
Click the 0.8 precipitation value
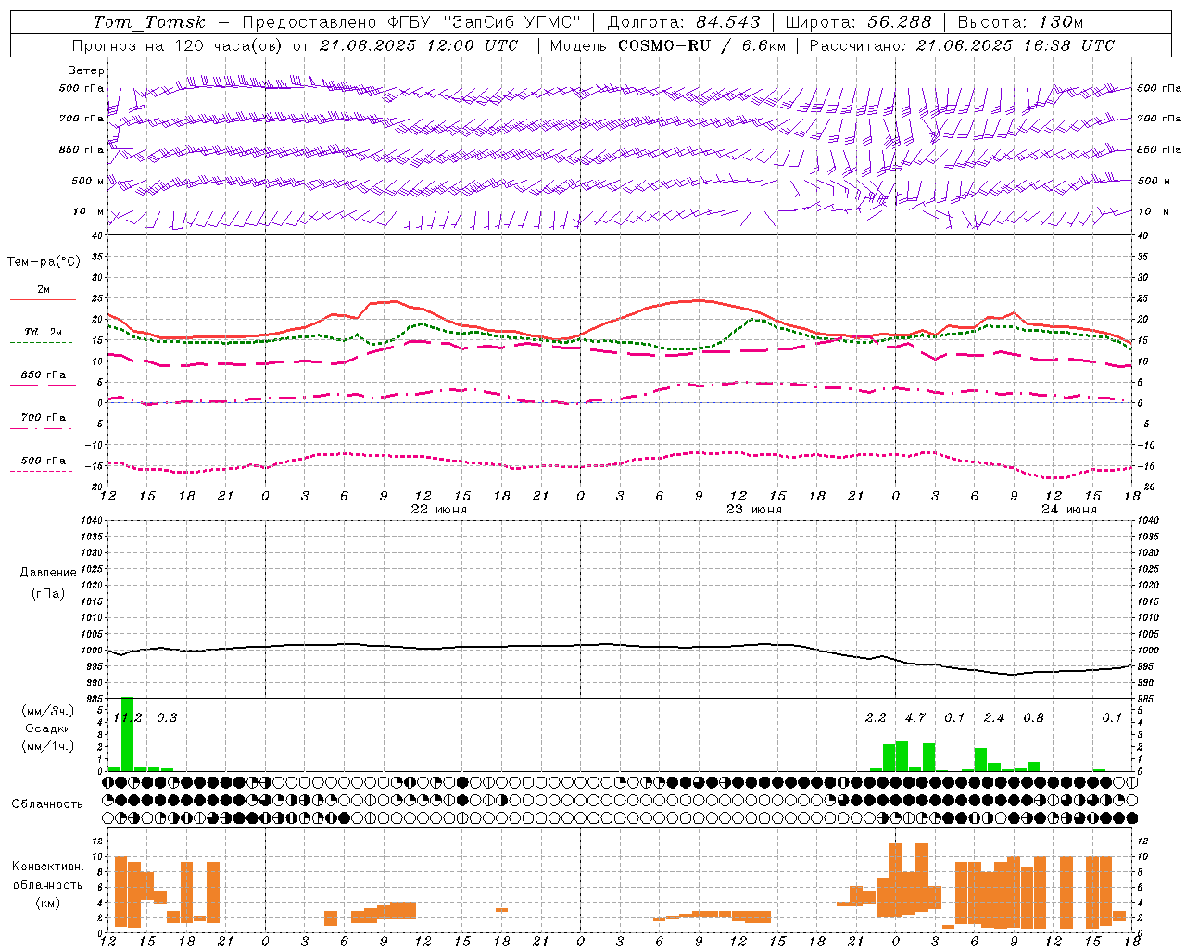[x=1033, y=717]
